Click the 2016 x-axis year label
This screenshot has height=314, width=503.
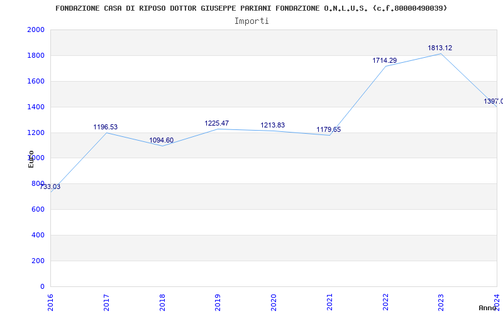pyautogui.click(x=50, y=303)
